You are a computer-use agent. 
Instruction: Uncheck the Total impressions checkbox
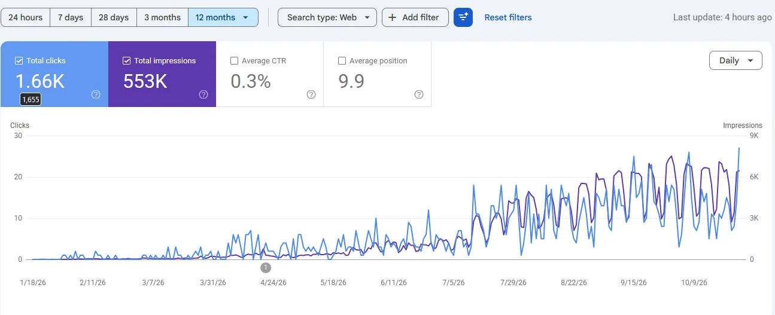tap(126, 60)
